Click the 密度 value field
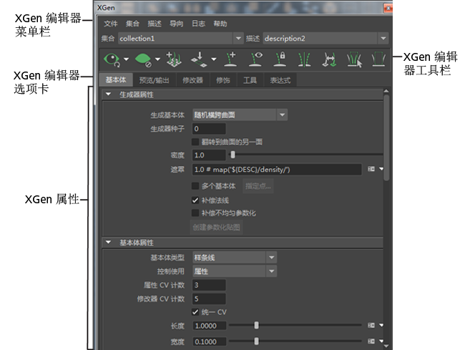 coord(209,155)
